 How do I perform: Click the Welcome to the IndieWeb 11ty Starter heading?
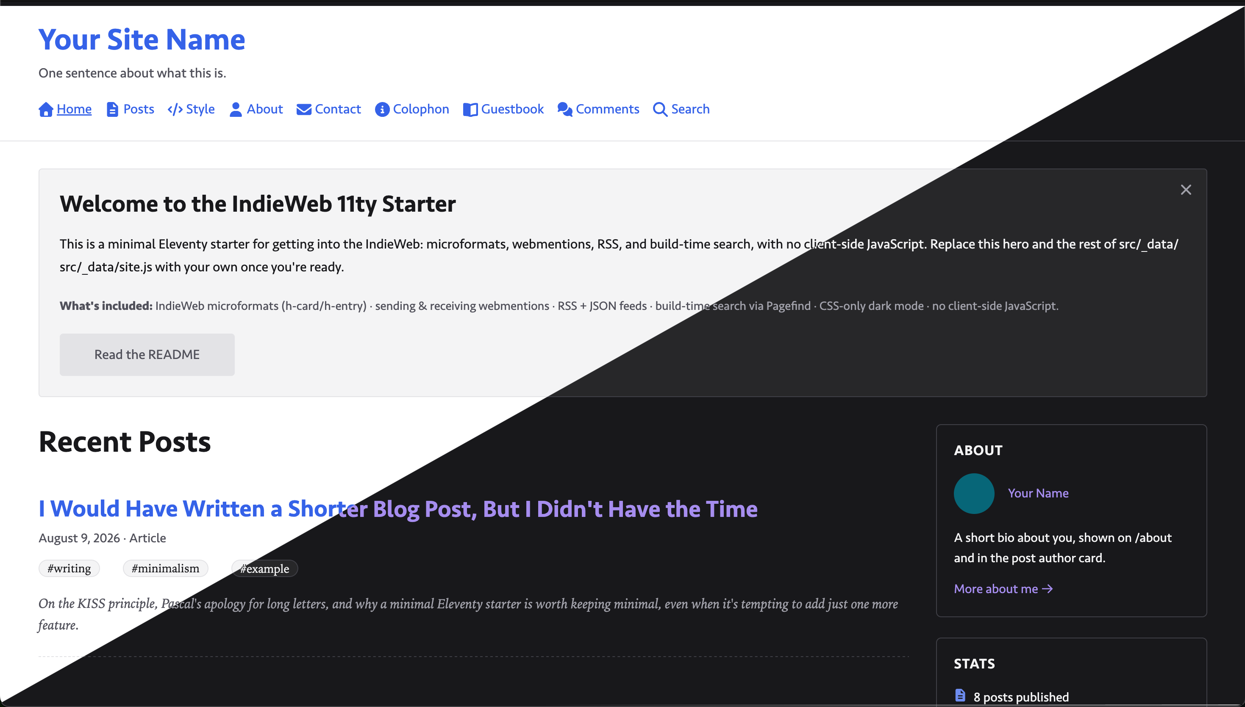(258, 204)
